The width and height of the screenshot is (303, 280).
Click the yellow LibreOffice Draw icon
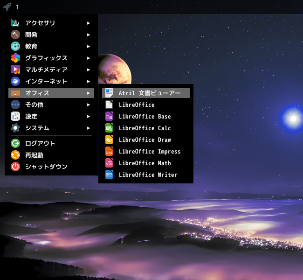(x=109, y=140)
